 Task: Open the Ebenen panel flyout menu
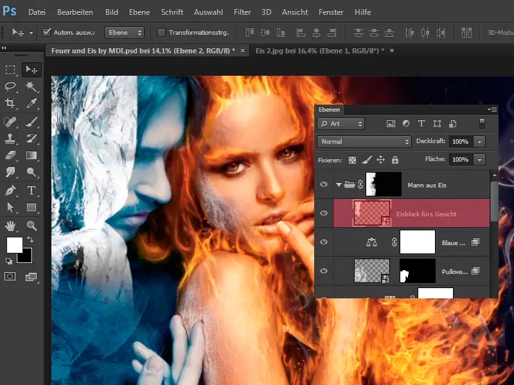(492, 109)
